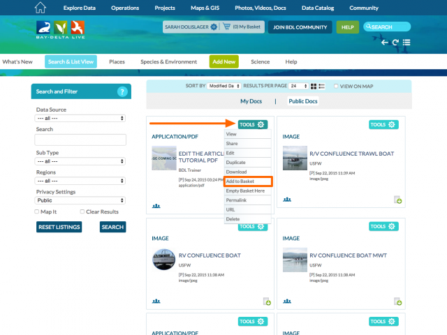The image size is (447, 335).
Task: Open the Data Source dropdown
Action: [80, 118]
